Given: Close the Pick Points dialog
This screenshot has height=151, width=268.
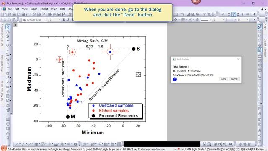Looking at the screenshot, I should tap(238, 60).
